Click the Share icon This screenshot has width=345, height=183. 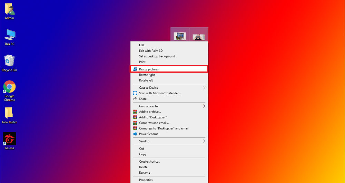click(x=135, y=99)
